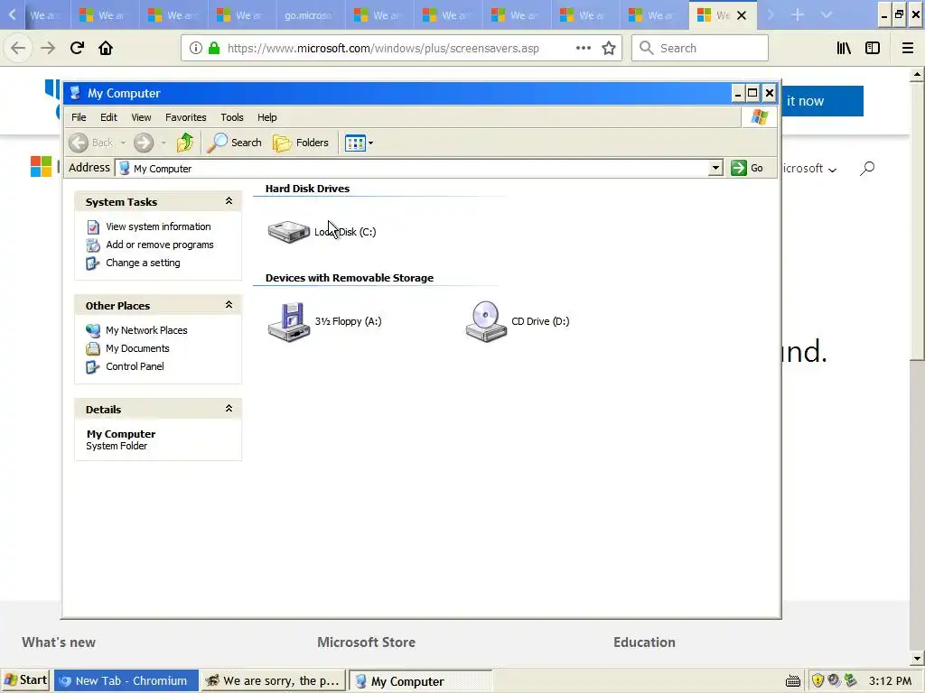Switch to New Tab - Chromium taskbar item
Image resolution: width=925 pixels, height=693 pixels.
(125, 680)
